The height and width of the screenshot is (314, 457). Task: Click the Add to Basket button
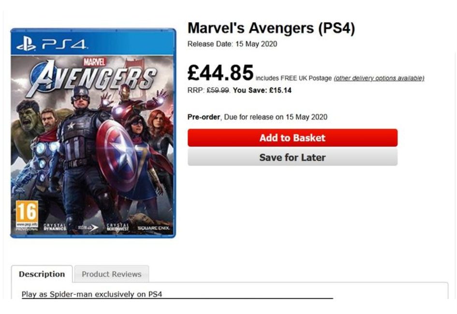[292, 138]
